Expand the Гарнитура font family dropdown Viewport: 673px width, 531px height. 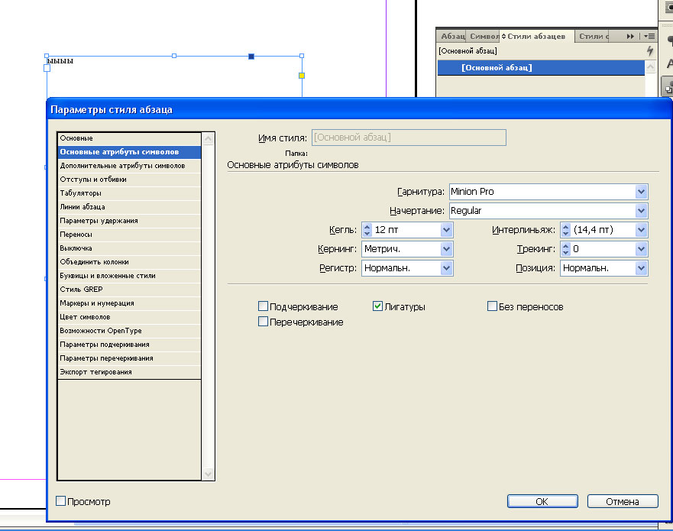tap(641, 192)
